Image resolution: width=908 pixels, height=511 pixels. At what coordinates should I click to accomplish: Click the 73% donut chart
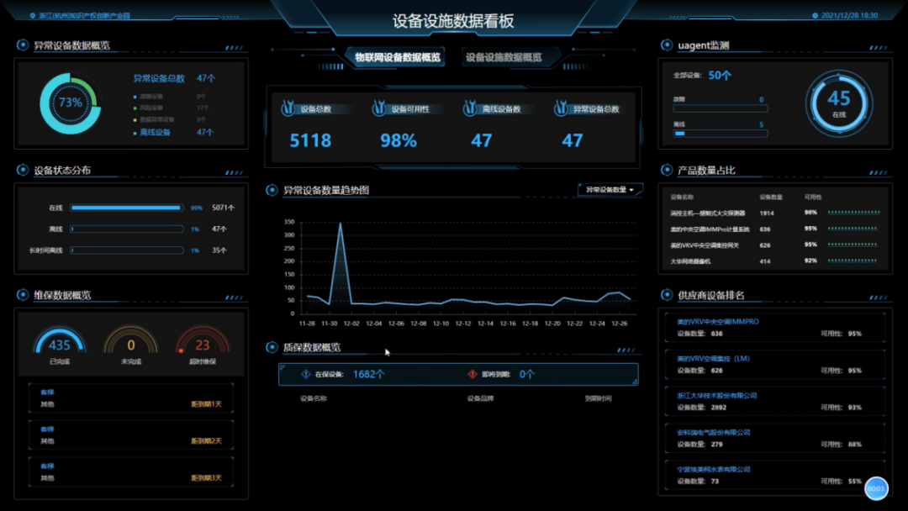[x=71, y=103]
